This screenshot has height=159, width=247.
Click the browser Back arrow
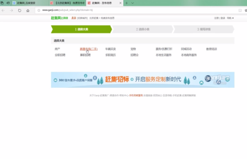click(x=3, y=11)
